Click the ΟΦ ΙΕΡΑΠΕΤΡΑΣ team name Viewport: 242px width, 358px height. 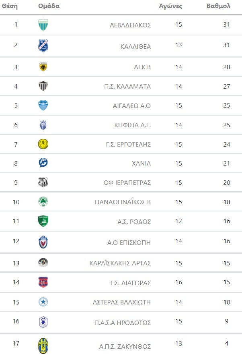(x=127, y=182)
